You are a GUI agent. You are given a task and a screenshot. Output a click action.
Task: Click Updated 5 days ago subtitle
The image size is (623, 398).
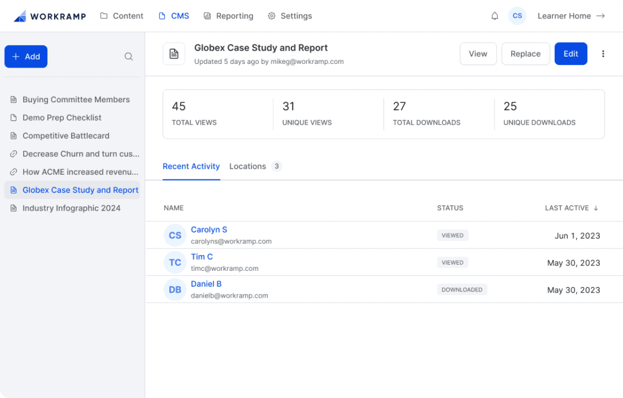[269, 61]
